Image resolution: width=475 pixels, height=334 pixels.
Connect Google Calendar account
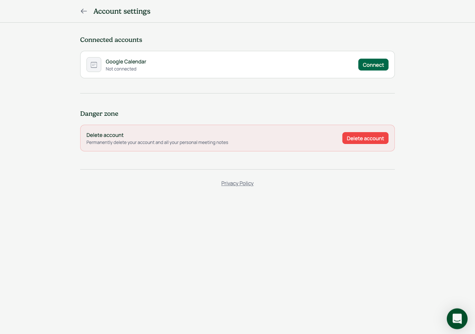(x=373, y=65)
